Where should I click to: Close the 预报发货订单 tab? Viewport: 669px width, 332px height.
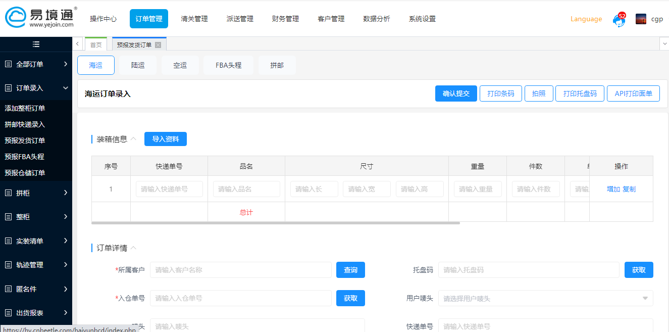coord(158,44)
